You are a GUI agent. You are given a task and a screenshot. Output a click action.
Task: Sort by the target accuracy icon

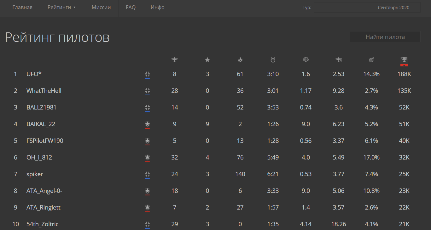tap(371, 59)
